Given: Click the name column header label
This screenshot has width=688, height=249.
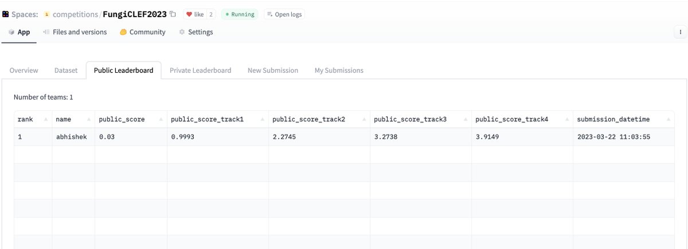Looking at the screenshot, I should [x=63, y=120].
